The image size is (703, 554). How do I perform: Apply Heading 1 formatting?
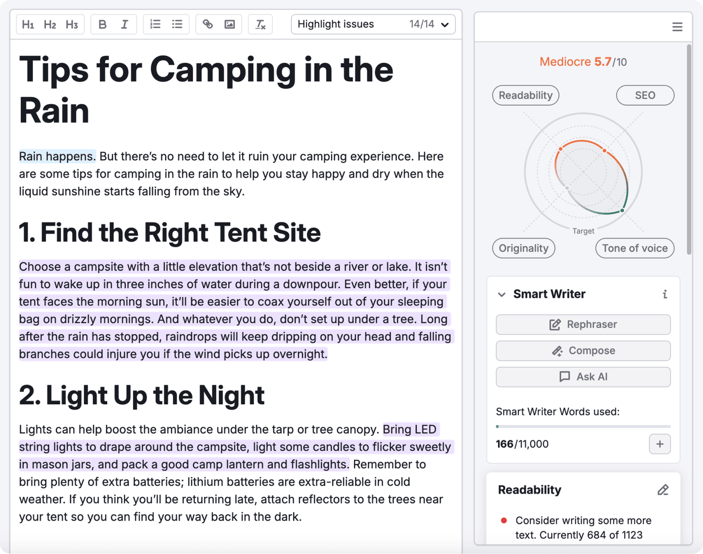click(x=28, y=24)
